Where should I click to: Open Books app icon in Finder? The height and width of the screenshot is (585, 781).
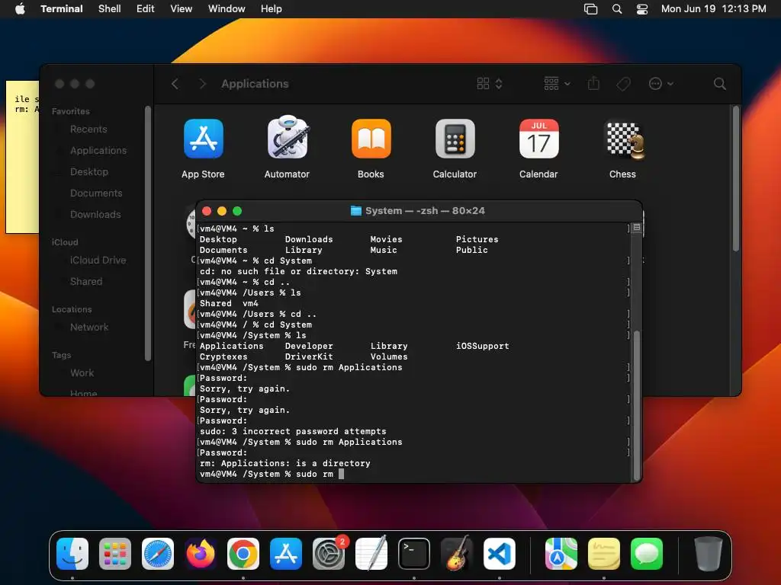[x=371, y=139]
